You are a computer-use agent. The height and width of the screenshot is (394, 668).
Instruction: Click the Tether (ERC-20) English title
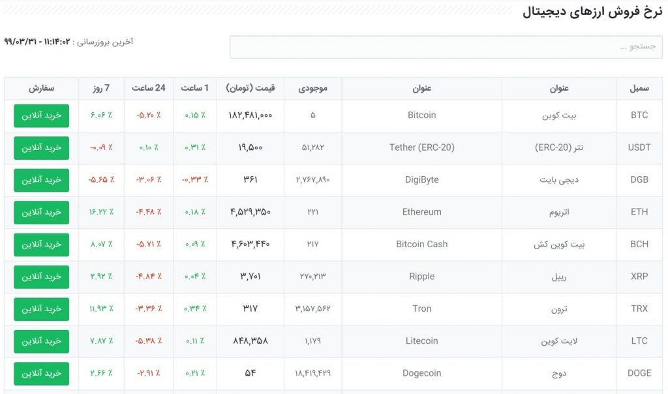tap(422, 147)
